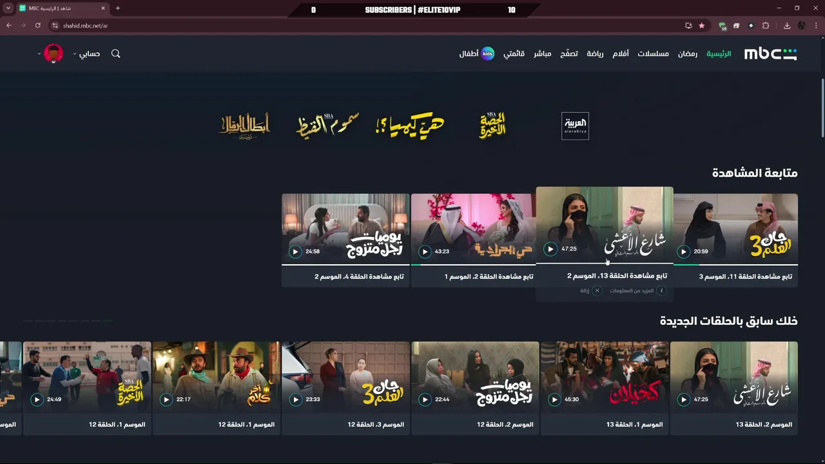Open يوميات رجل متزوج thumbnail الموسم 2 الحلقة 12
Image resolution: width=825 pixels, height=464 pixels.
476,377
